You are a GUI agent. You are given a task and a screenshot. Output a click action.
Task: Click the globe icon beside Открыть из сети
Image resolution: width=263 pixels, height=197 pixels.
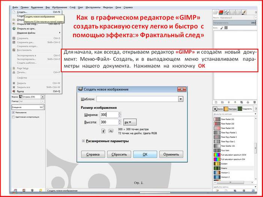click(x=14, y=29)
